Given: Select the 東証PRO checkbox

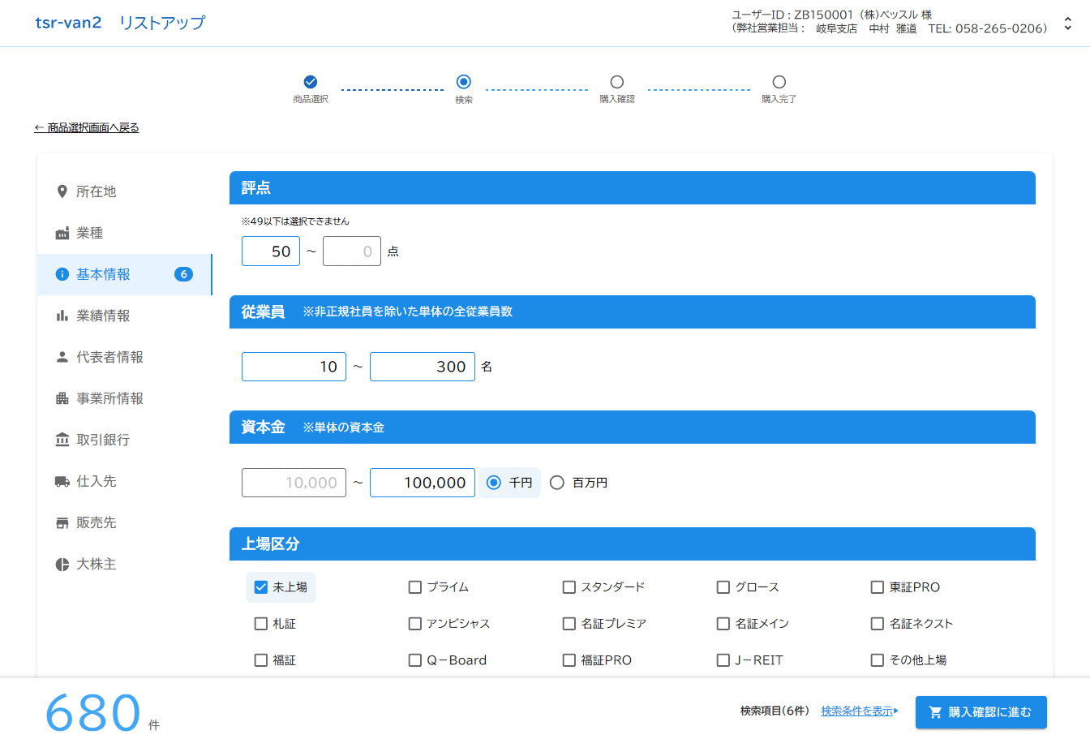Looking at the screenshot, I should pyautogui.click(x=878, y=587).
